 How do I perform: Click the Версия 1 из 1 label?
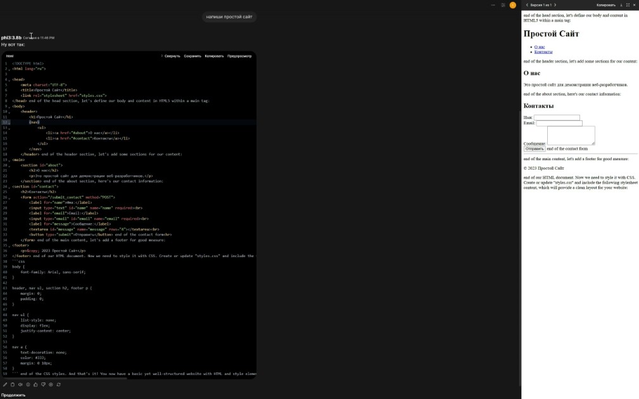[541, 5]
